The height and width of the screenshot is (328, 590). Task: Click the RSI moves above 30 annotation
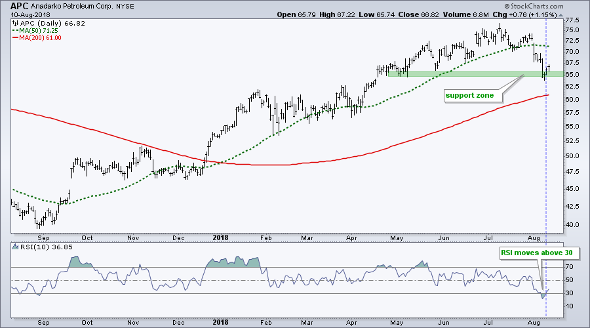coord(540,253)
